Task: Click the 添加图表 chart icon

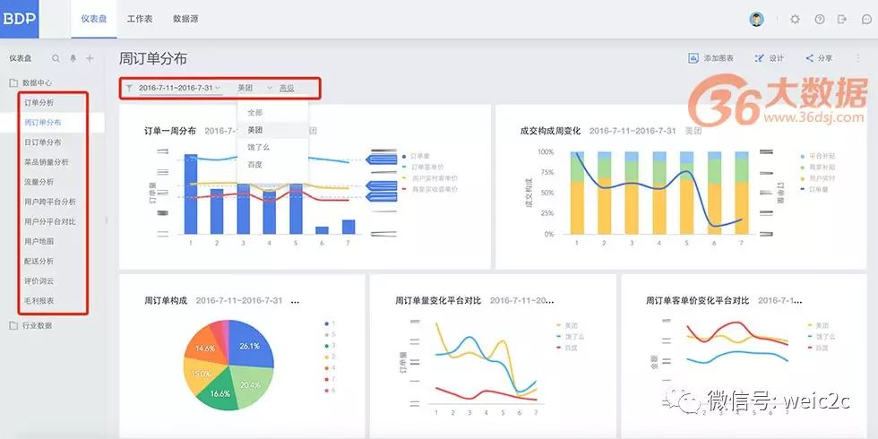Action: [x=693, y=58]
